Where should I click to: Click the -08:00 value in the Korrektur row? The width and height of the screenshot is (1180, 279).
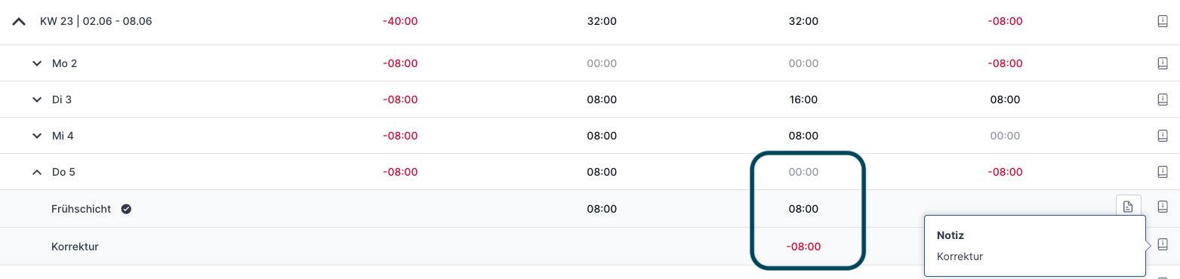pos(803,247)
